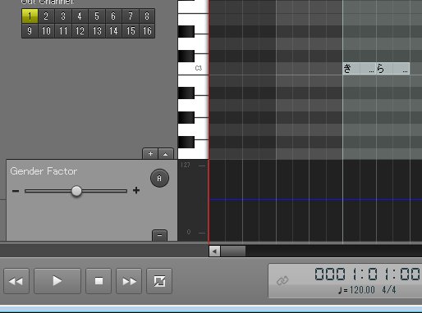
Task: Select out channel 16
Action: click(x=147, y=30)
